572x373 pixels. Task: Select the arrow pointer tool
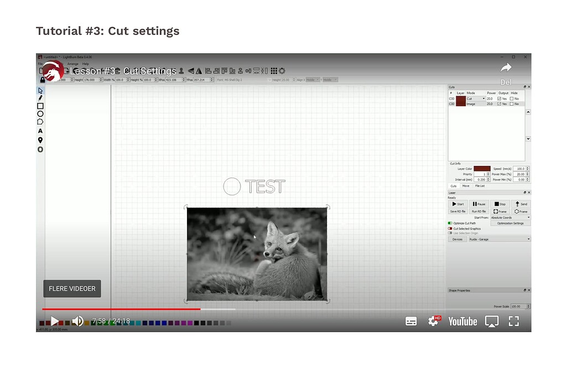pyautogui.click(x=40, y=90)
